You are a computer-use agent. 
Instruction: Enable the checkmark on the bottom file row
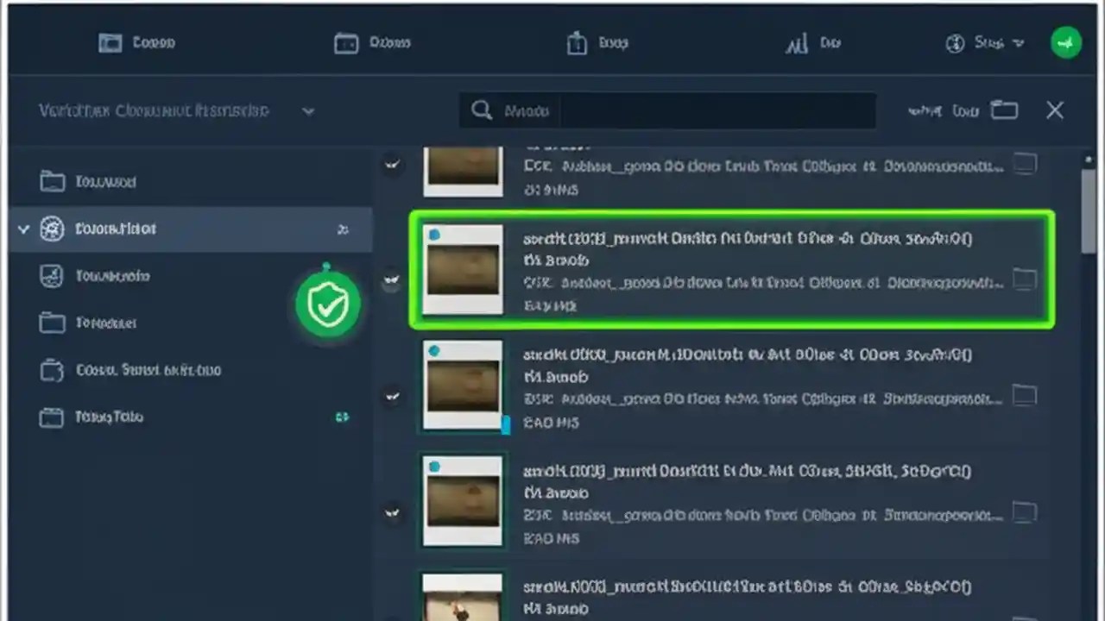click(393, 511)
